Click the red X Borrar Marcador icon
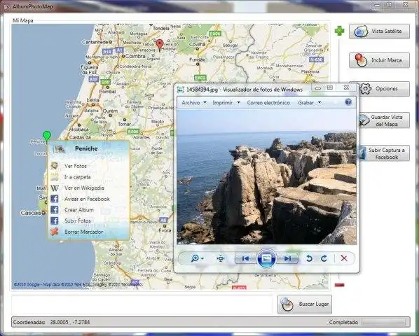The width and height of the screenshot is (419, 336). 55,232
